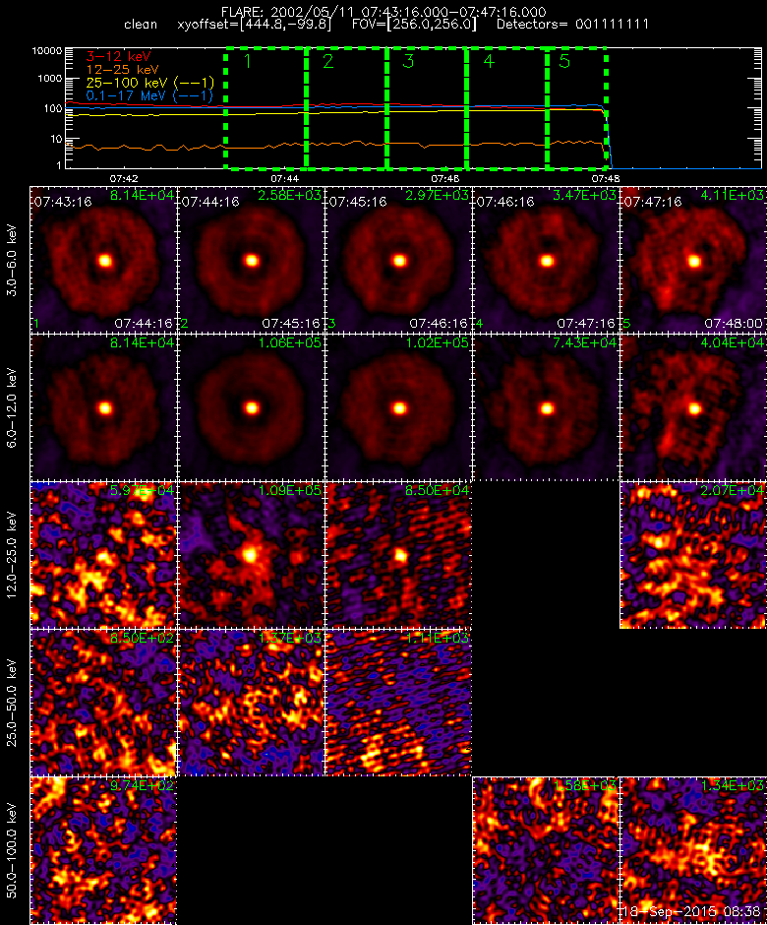Click the 2.58E+03 peak value
767x925 pixels.
click(289, 195)
